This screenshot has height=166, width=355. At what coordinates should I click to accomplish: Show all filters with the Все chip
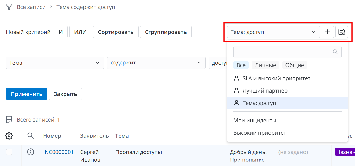click(241, 65)
